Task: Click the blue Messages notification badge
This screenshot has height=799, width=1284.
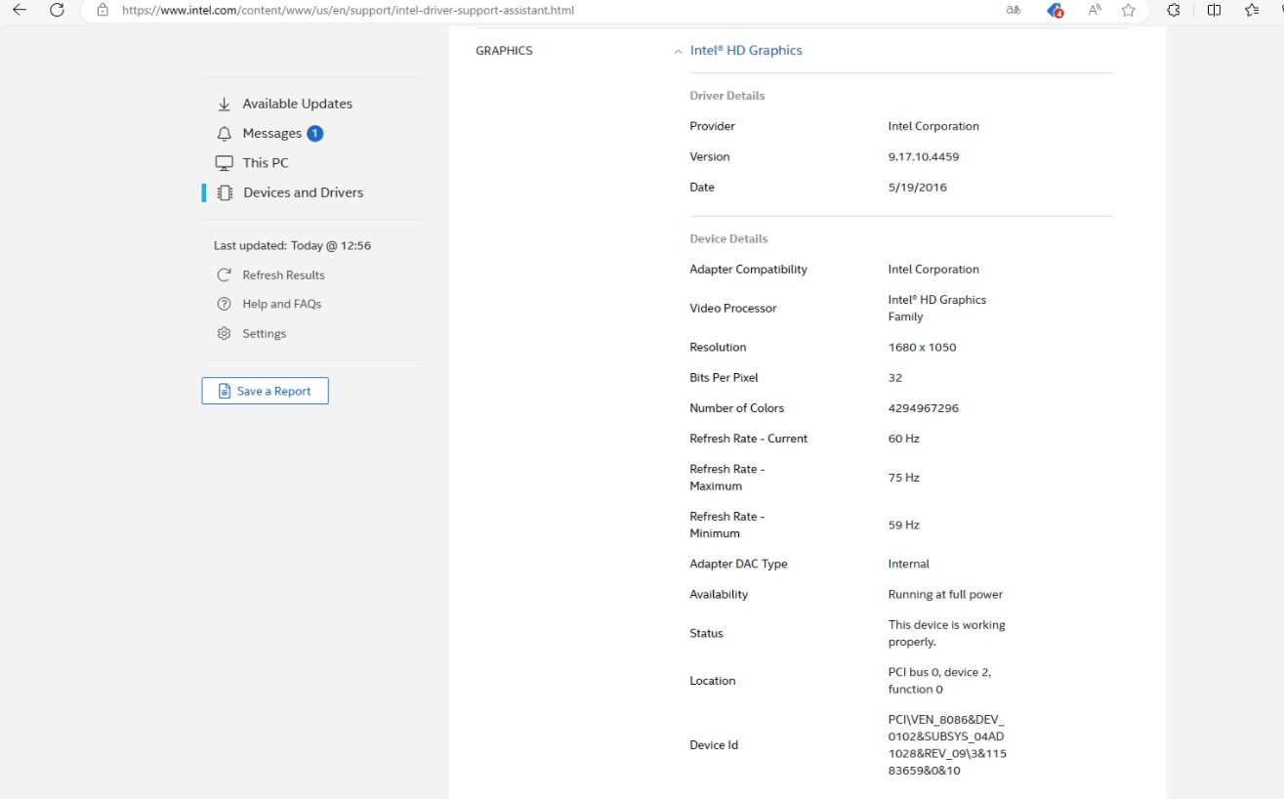Action: pos(314,133)
